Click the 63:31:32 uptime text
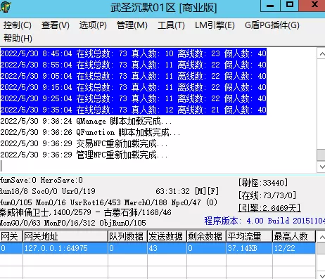The width and height of the screenshot is (325, 279). click(172, 191)
